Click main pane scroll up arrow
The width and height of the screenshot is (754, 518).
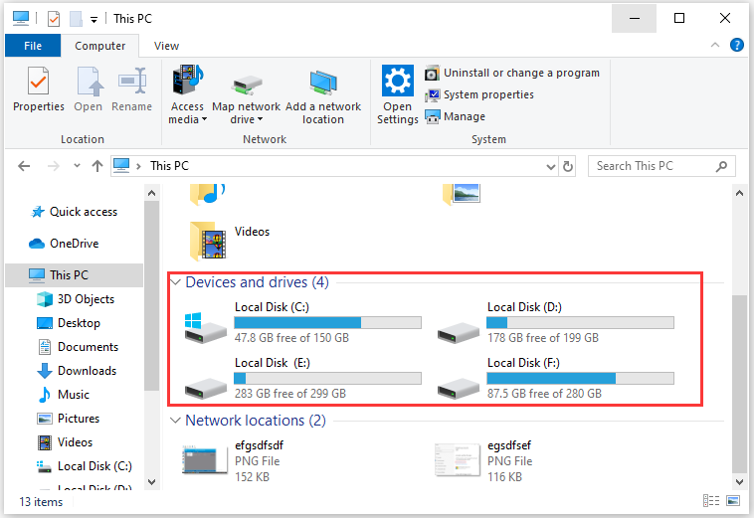[739, 193]
